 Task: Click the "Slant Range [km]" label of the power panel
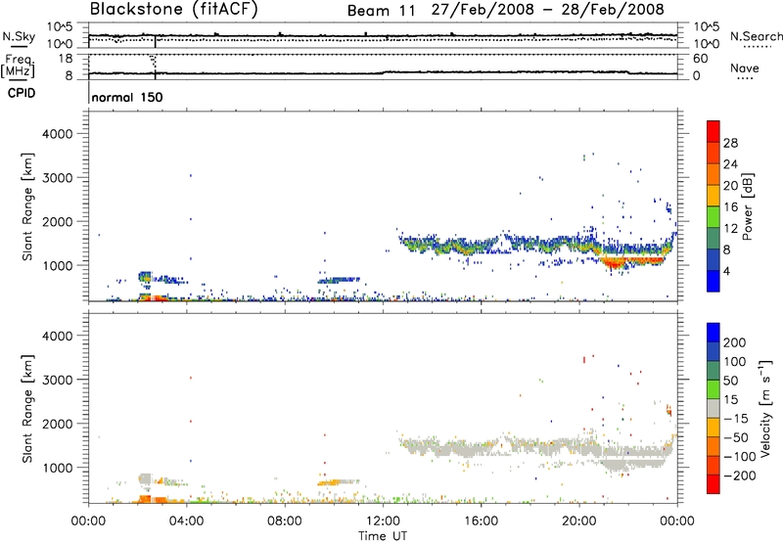point(27,206)
